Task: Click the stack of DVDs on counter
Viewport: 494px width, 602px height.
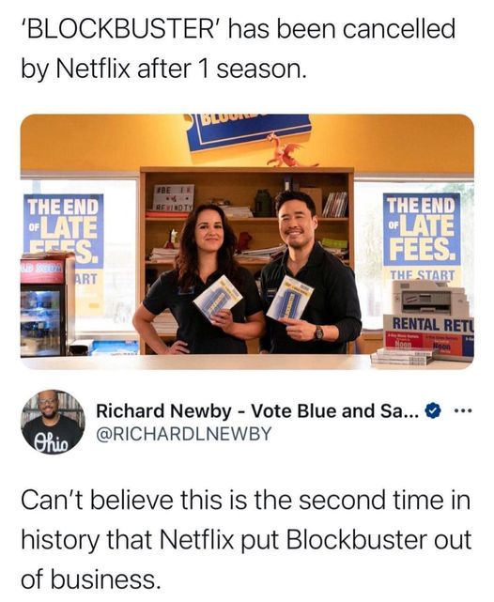Action: coord(402,357)
